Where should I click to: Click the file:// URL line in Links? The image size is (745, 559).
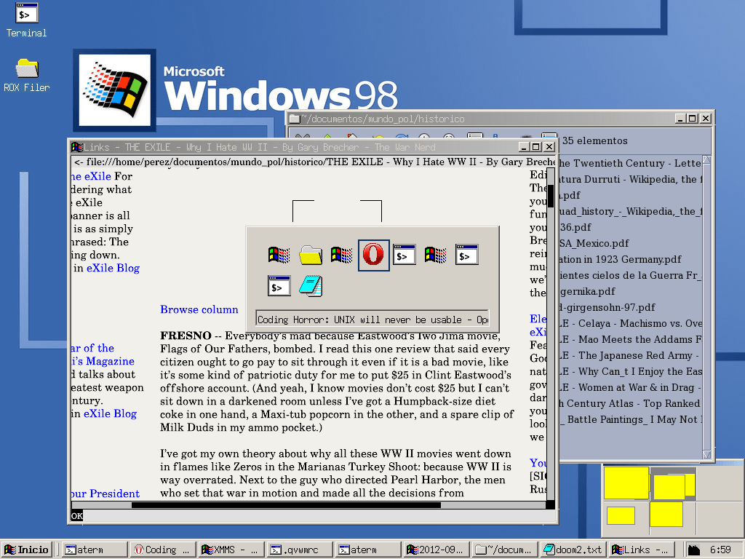click(x=314, y=162)
